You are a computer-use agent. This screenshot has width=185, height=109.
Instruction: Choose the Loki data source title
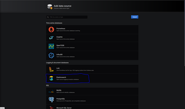58,68
